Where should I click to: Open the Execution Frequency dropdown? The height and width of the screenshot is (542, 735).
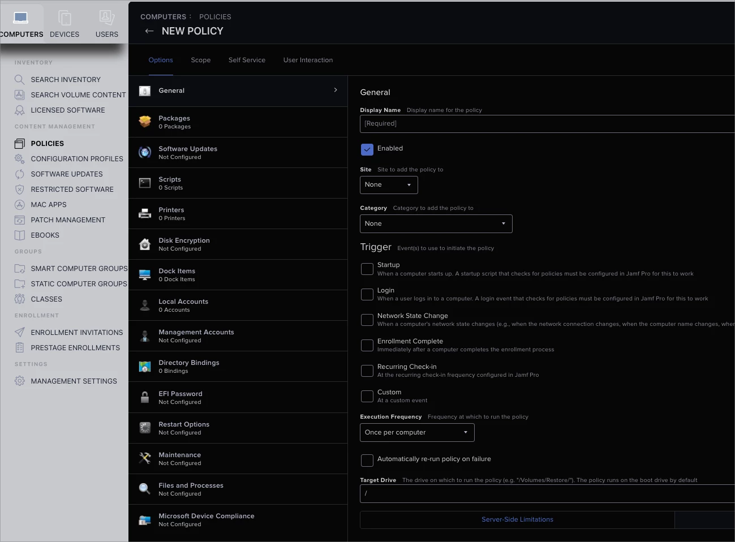417,432
